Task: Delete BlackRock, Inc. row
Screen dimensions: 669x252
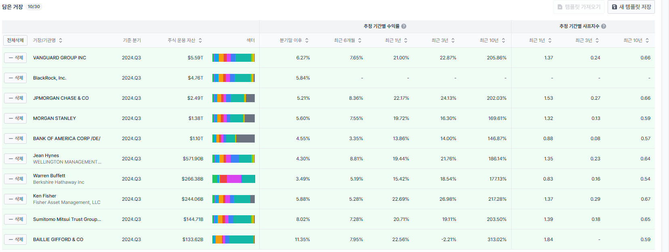Action: pos(15,78)
